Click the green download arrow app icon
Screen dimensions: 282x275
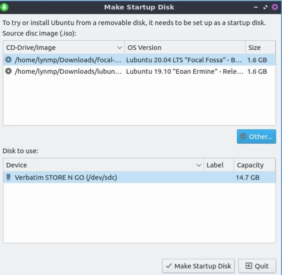(x=4, y=7)
